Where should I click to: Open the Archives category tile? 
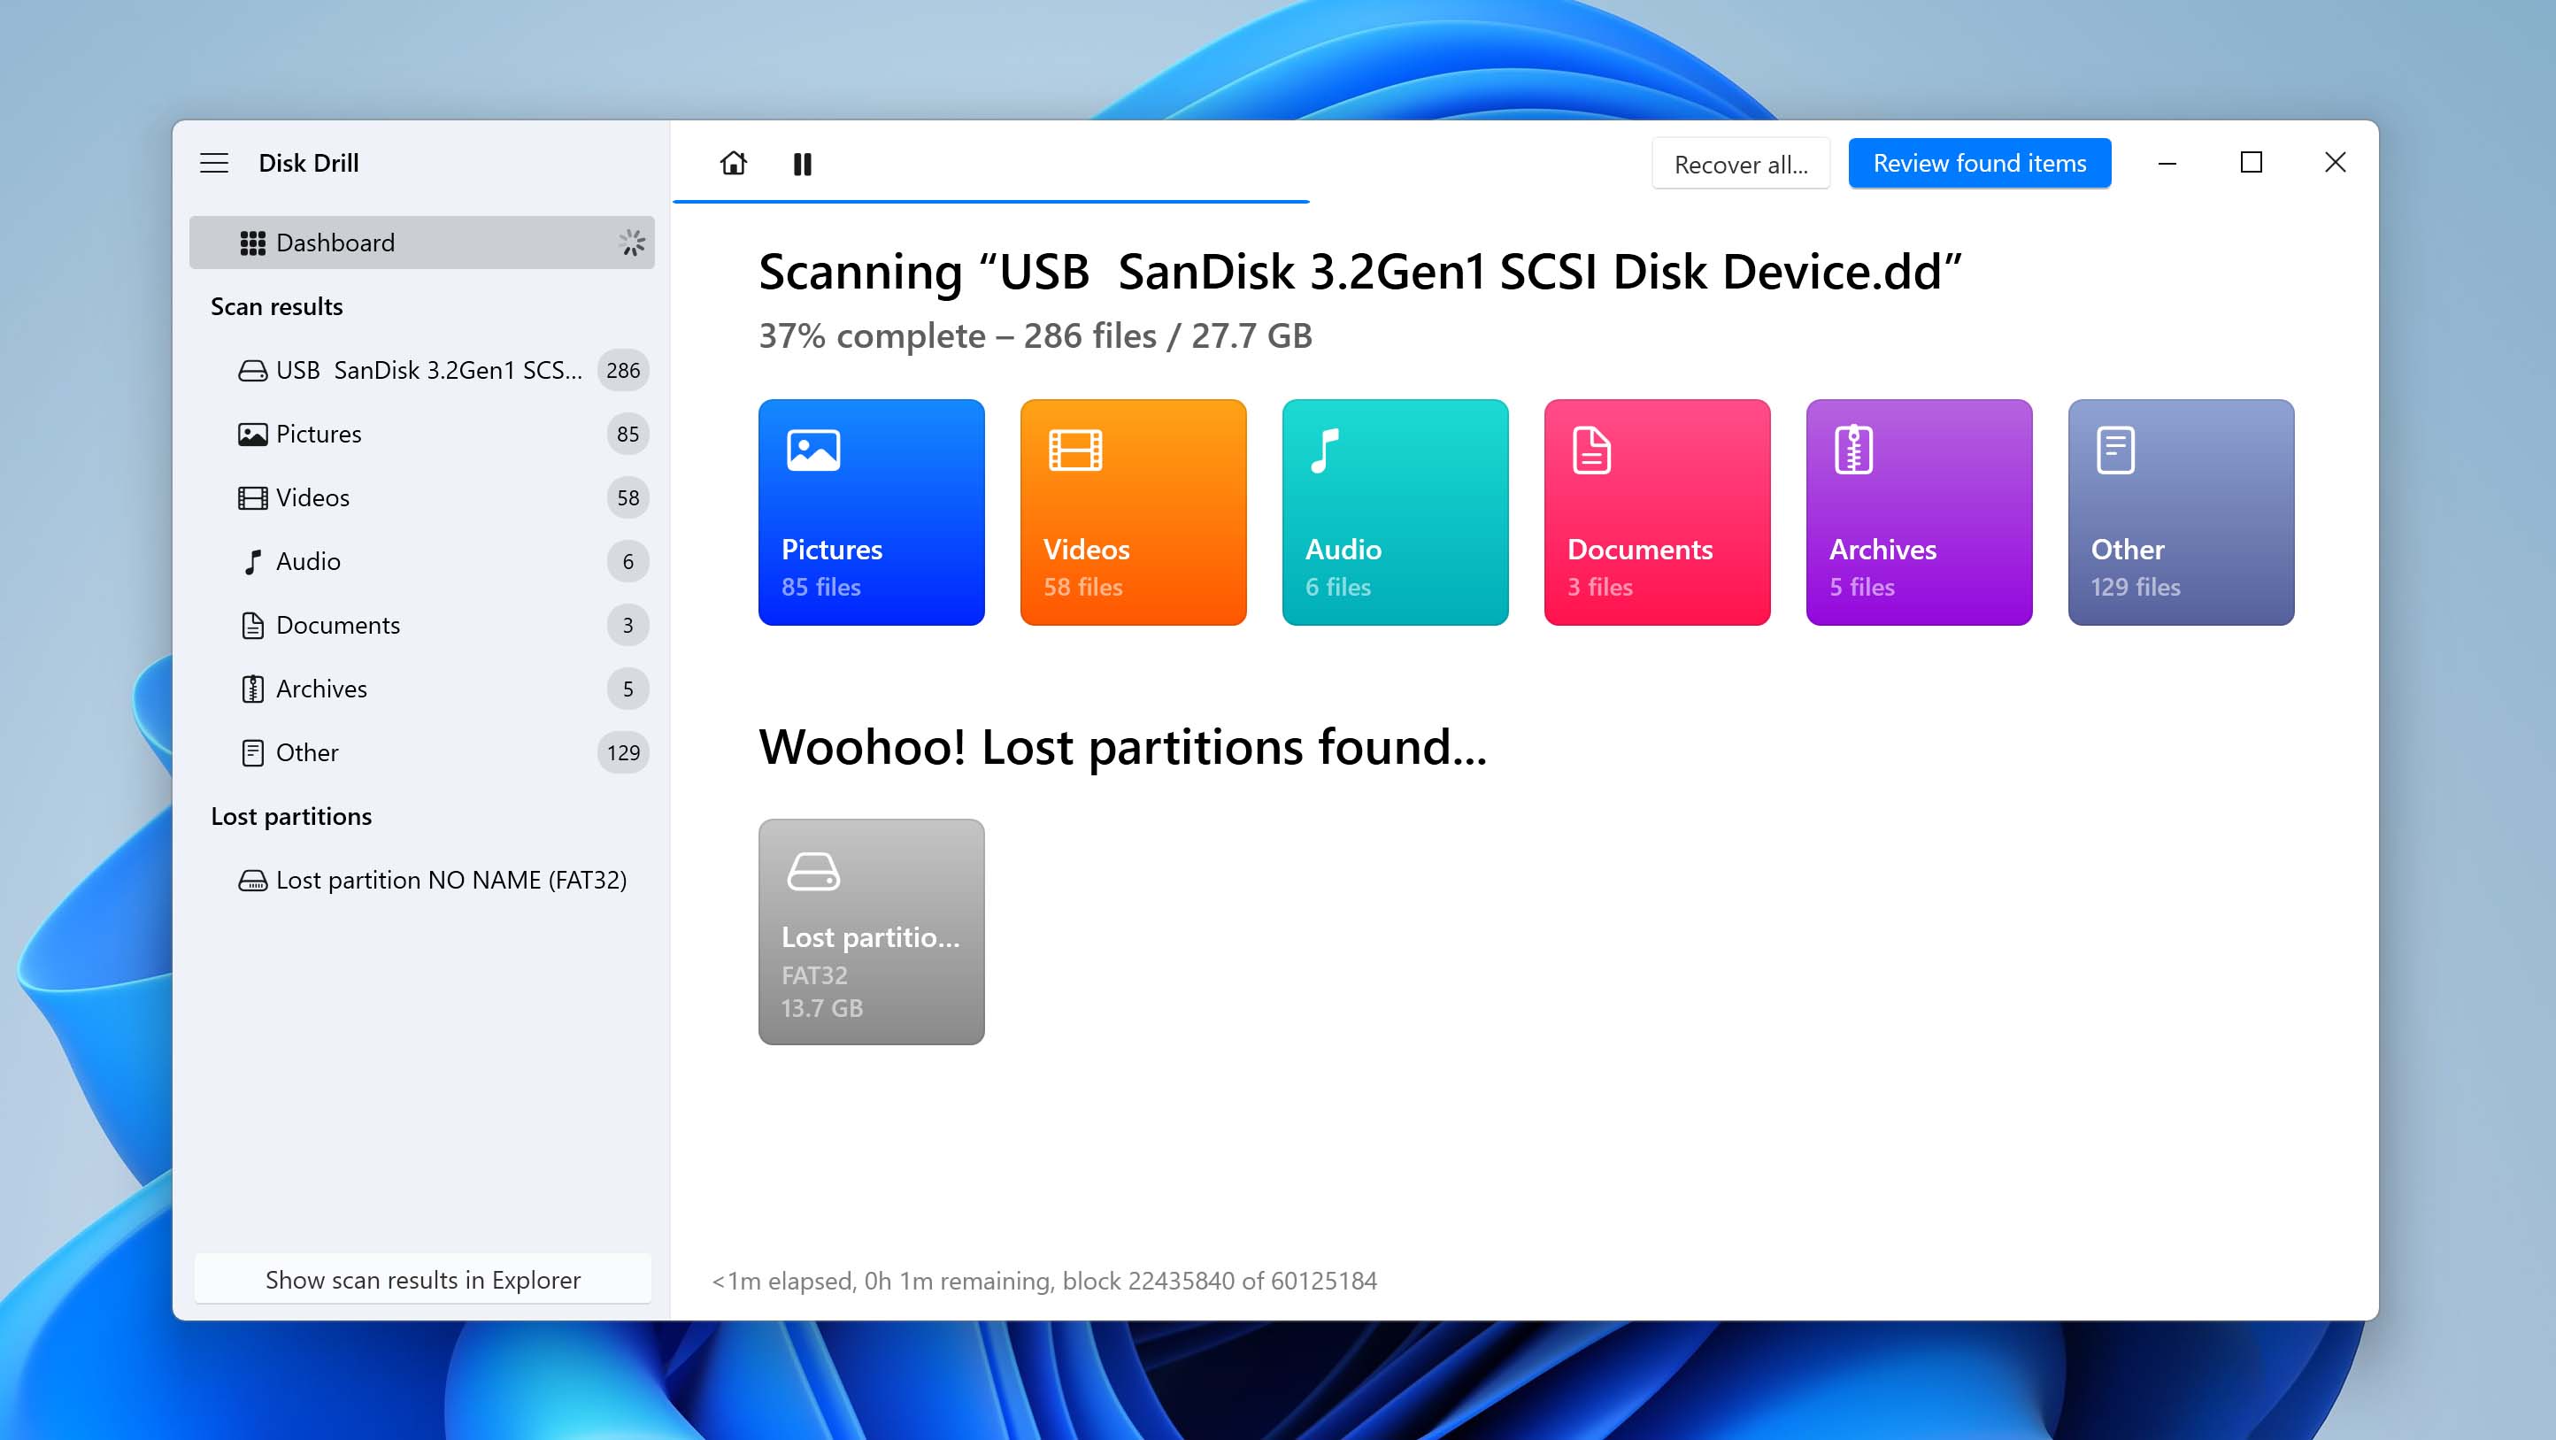1918,512
